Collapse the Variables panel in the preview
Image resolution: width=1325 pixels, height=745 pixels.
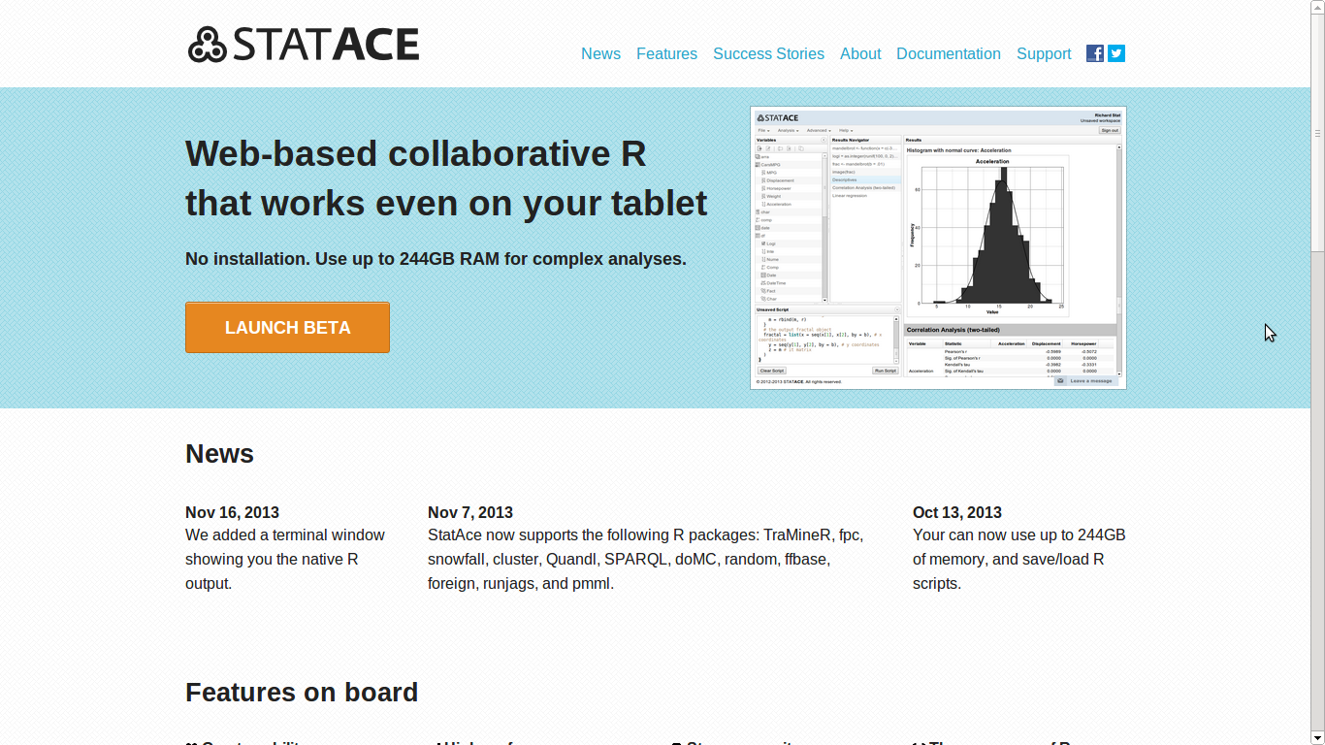pyautogui.click(x=824, y=140)
